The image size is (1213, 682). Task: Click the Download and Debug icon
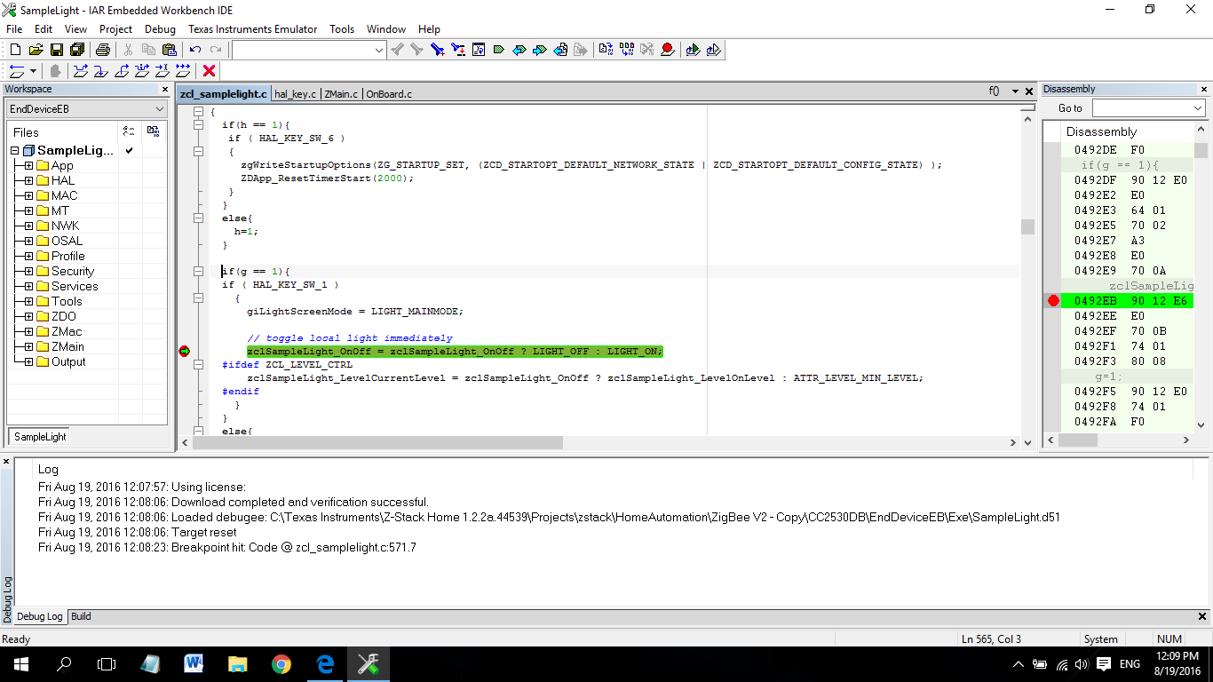pos(694,50)
